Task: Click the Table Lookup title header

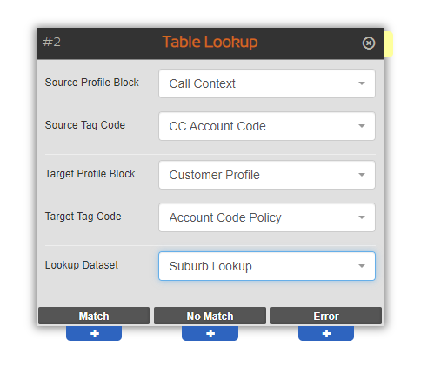Action: 210,42
